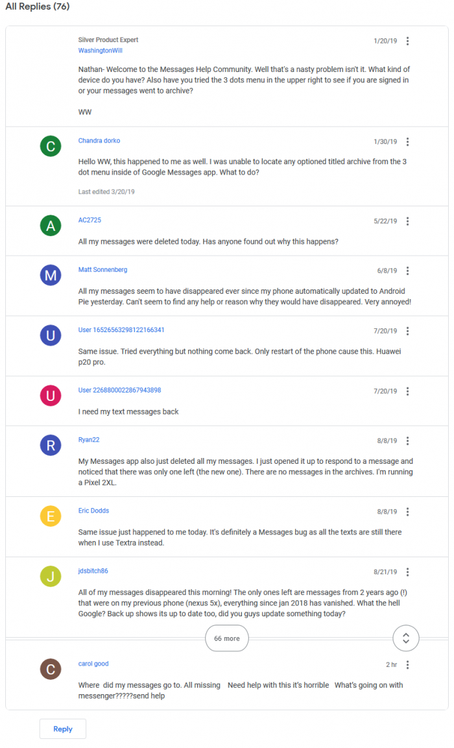Viewport: 454px width, 748px height.
Task: Click the carol good username link
Action: (93, 664)
